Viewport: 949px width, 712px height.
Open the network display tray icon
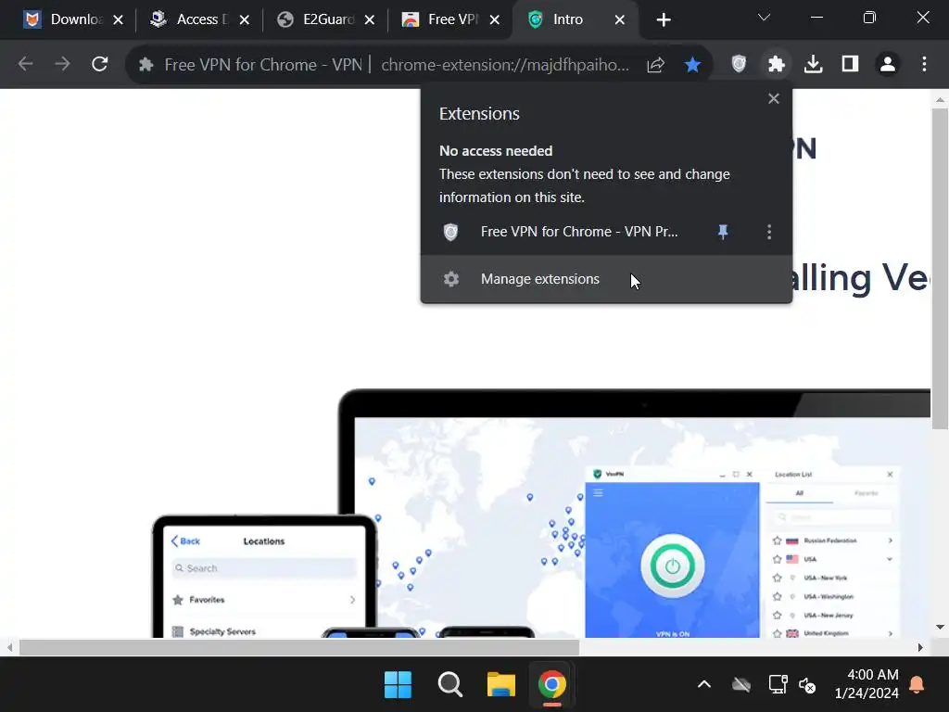[778, 685]
